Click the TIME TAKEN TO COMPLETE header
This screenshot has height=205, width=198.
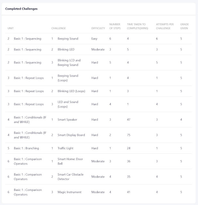tap(137, 26)
